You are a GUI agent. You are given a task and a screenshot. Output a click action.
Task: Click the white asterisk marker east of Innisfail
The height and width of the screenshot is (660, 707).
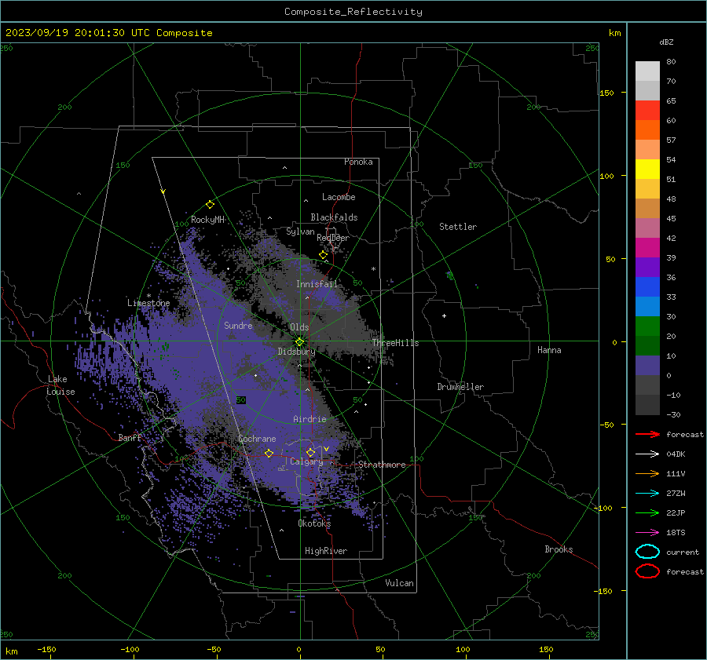(x=373, y=269)
